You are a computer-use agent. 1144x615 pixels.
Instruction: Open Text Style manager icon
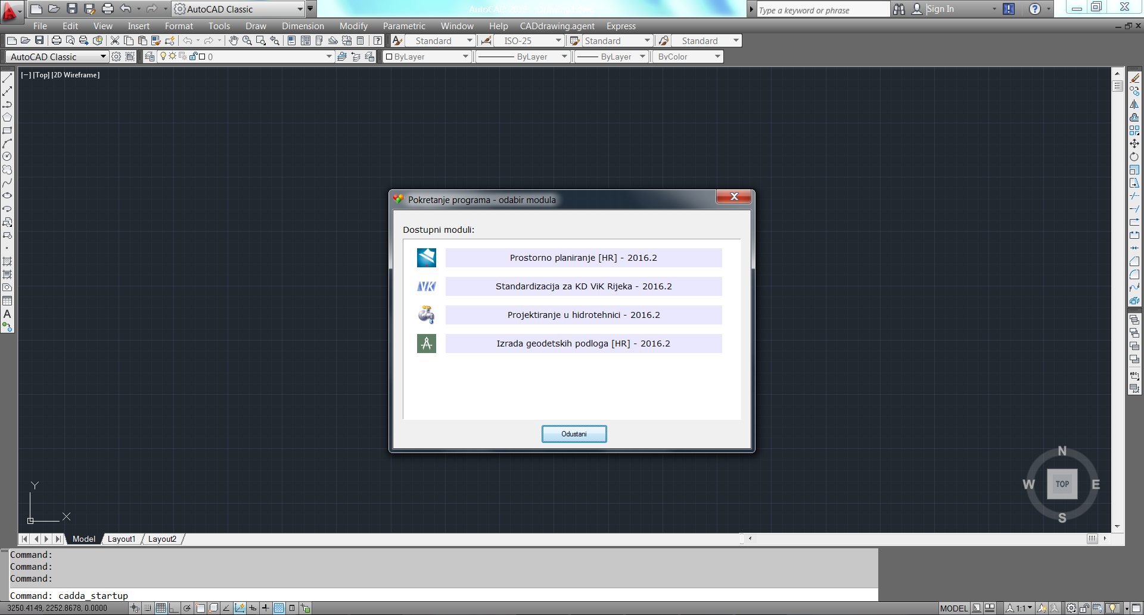coord(397,40)
